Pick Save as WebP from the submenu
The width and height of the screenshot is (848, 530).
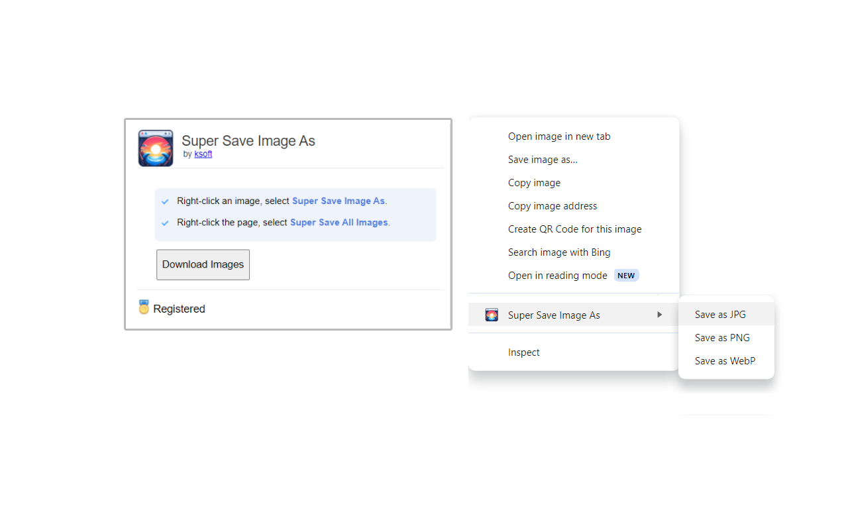point(725,361)
